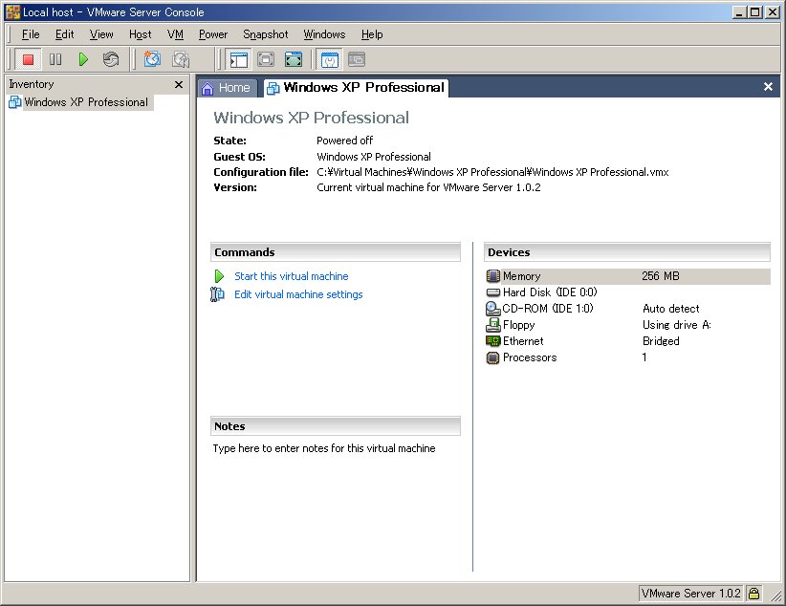
Task: Click the Memory label in Devices
Action: (x=521, y=276)
